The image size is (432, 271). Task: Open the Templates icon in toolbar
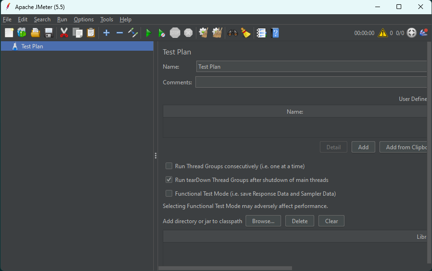[22, 33]
